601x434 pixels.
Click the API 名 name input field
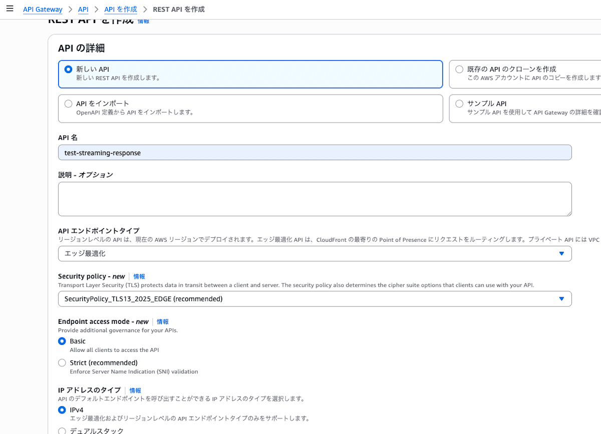(x=315, y=152)
